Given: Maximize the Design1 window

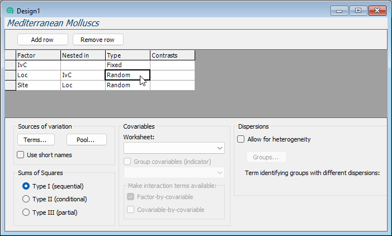Looking at the screenshot, I should pos(358,11).
